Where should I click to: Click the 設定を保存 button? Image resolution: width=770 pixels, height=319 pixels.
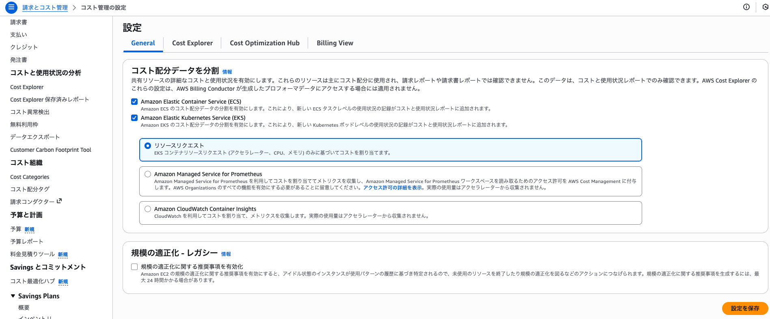click(745, 308)
